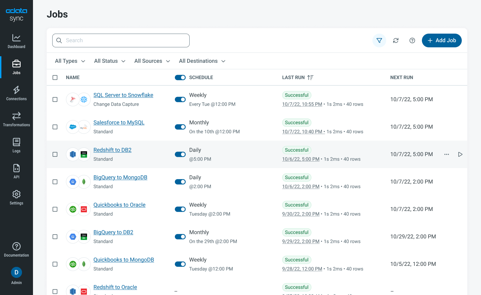Click the Add Job button
Screen dimensions: 481x295
pos(441,40)
